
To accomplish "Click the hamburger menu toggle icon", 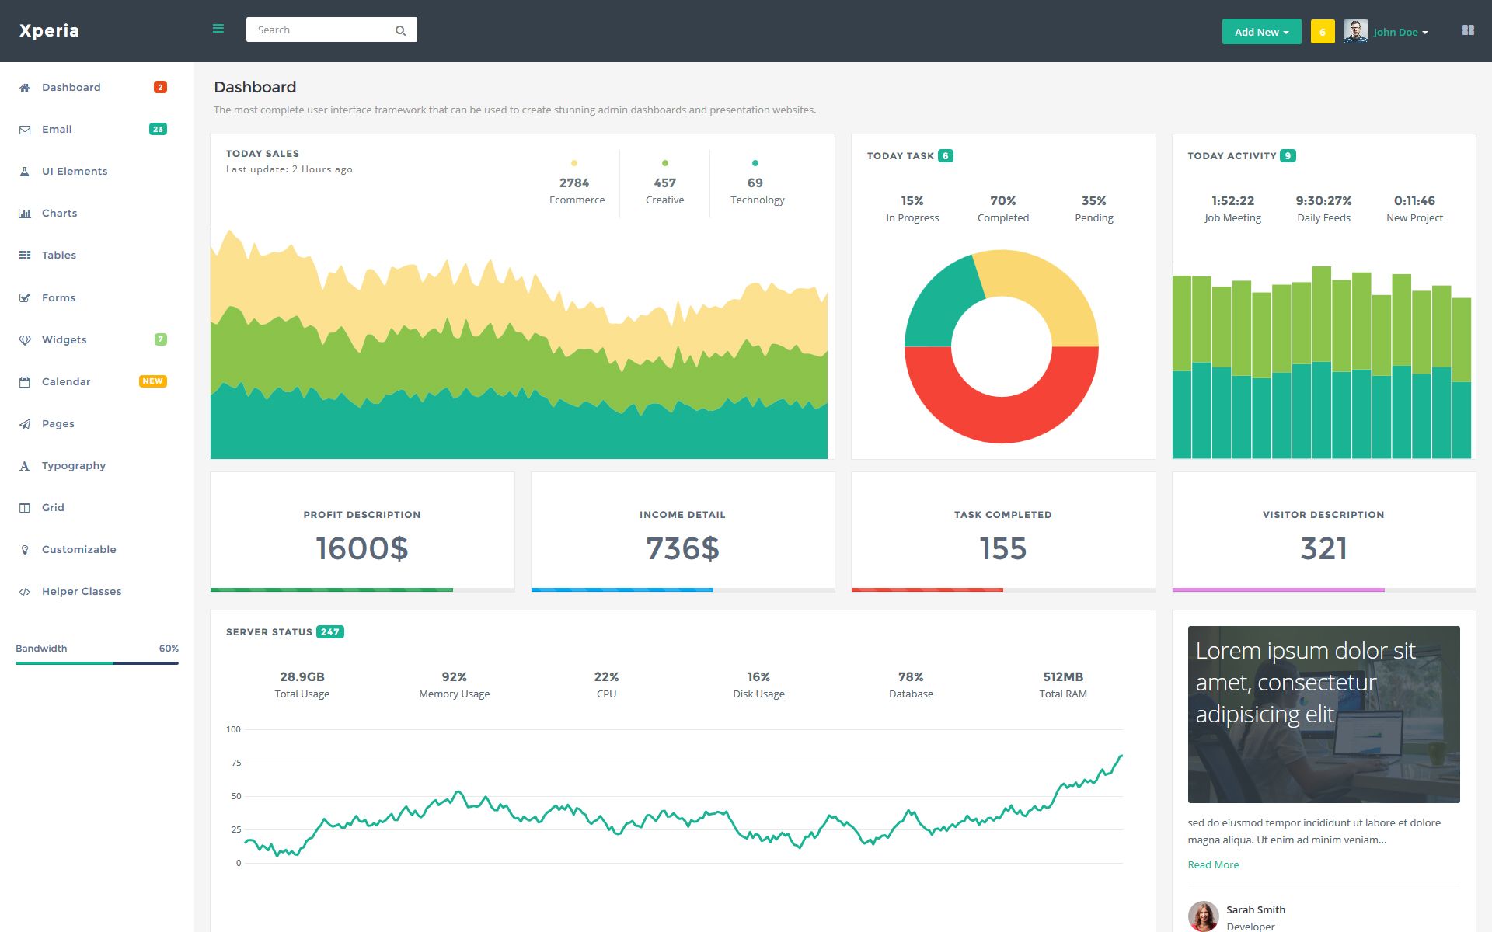I will point(218,29).
